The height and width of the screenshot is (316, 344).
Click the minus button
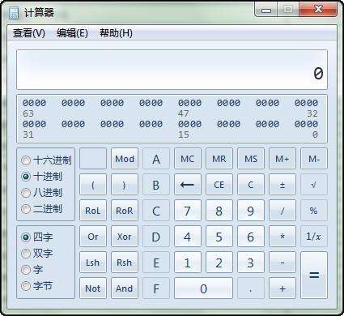(282, 263)
